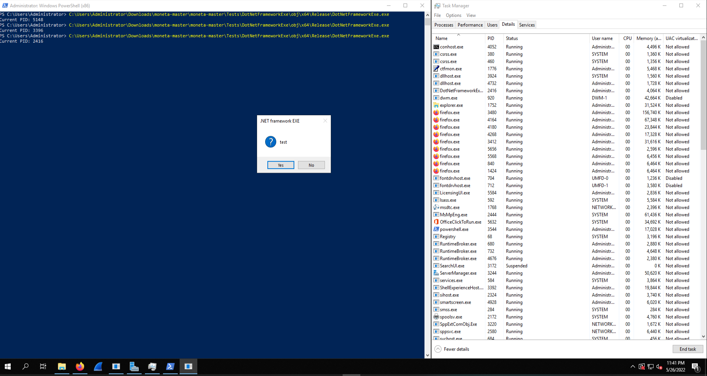Open Task View from the taskbar
Image resolution: width=707 pixels, height=376 pixels.
tap(43, 366)
